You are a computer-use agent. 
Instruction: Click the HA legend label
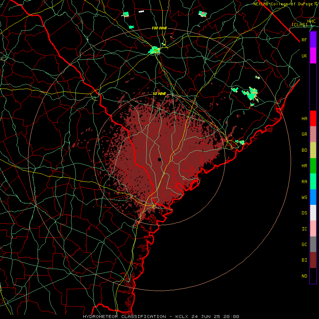[x=304, y=119]
